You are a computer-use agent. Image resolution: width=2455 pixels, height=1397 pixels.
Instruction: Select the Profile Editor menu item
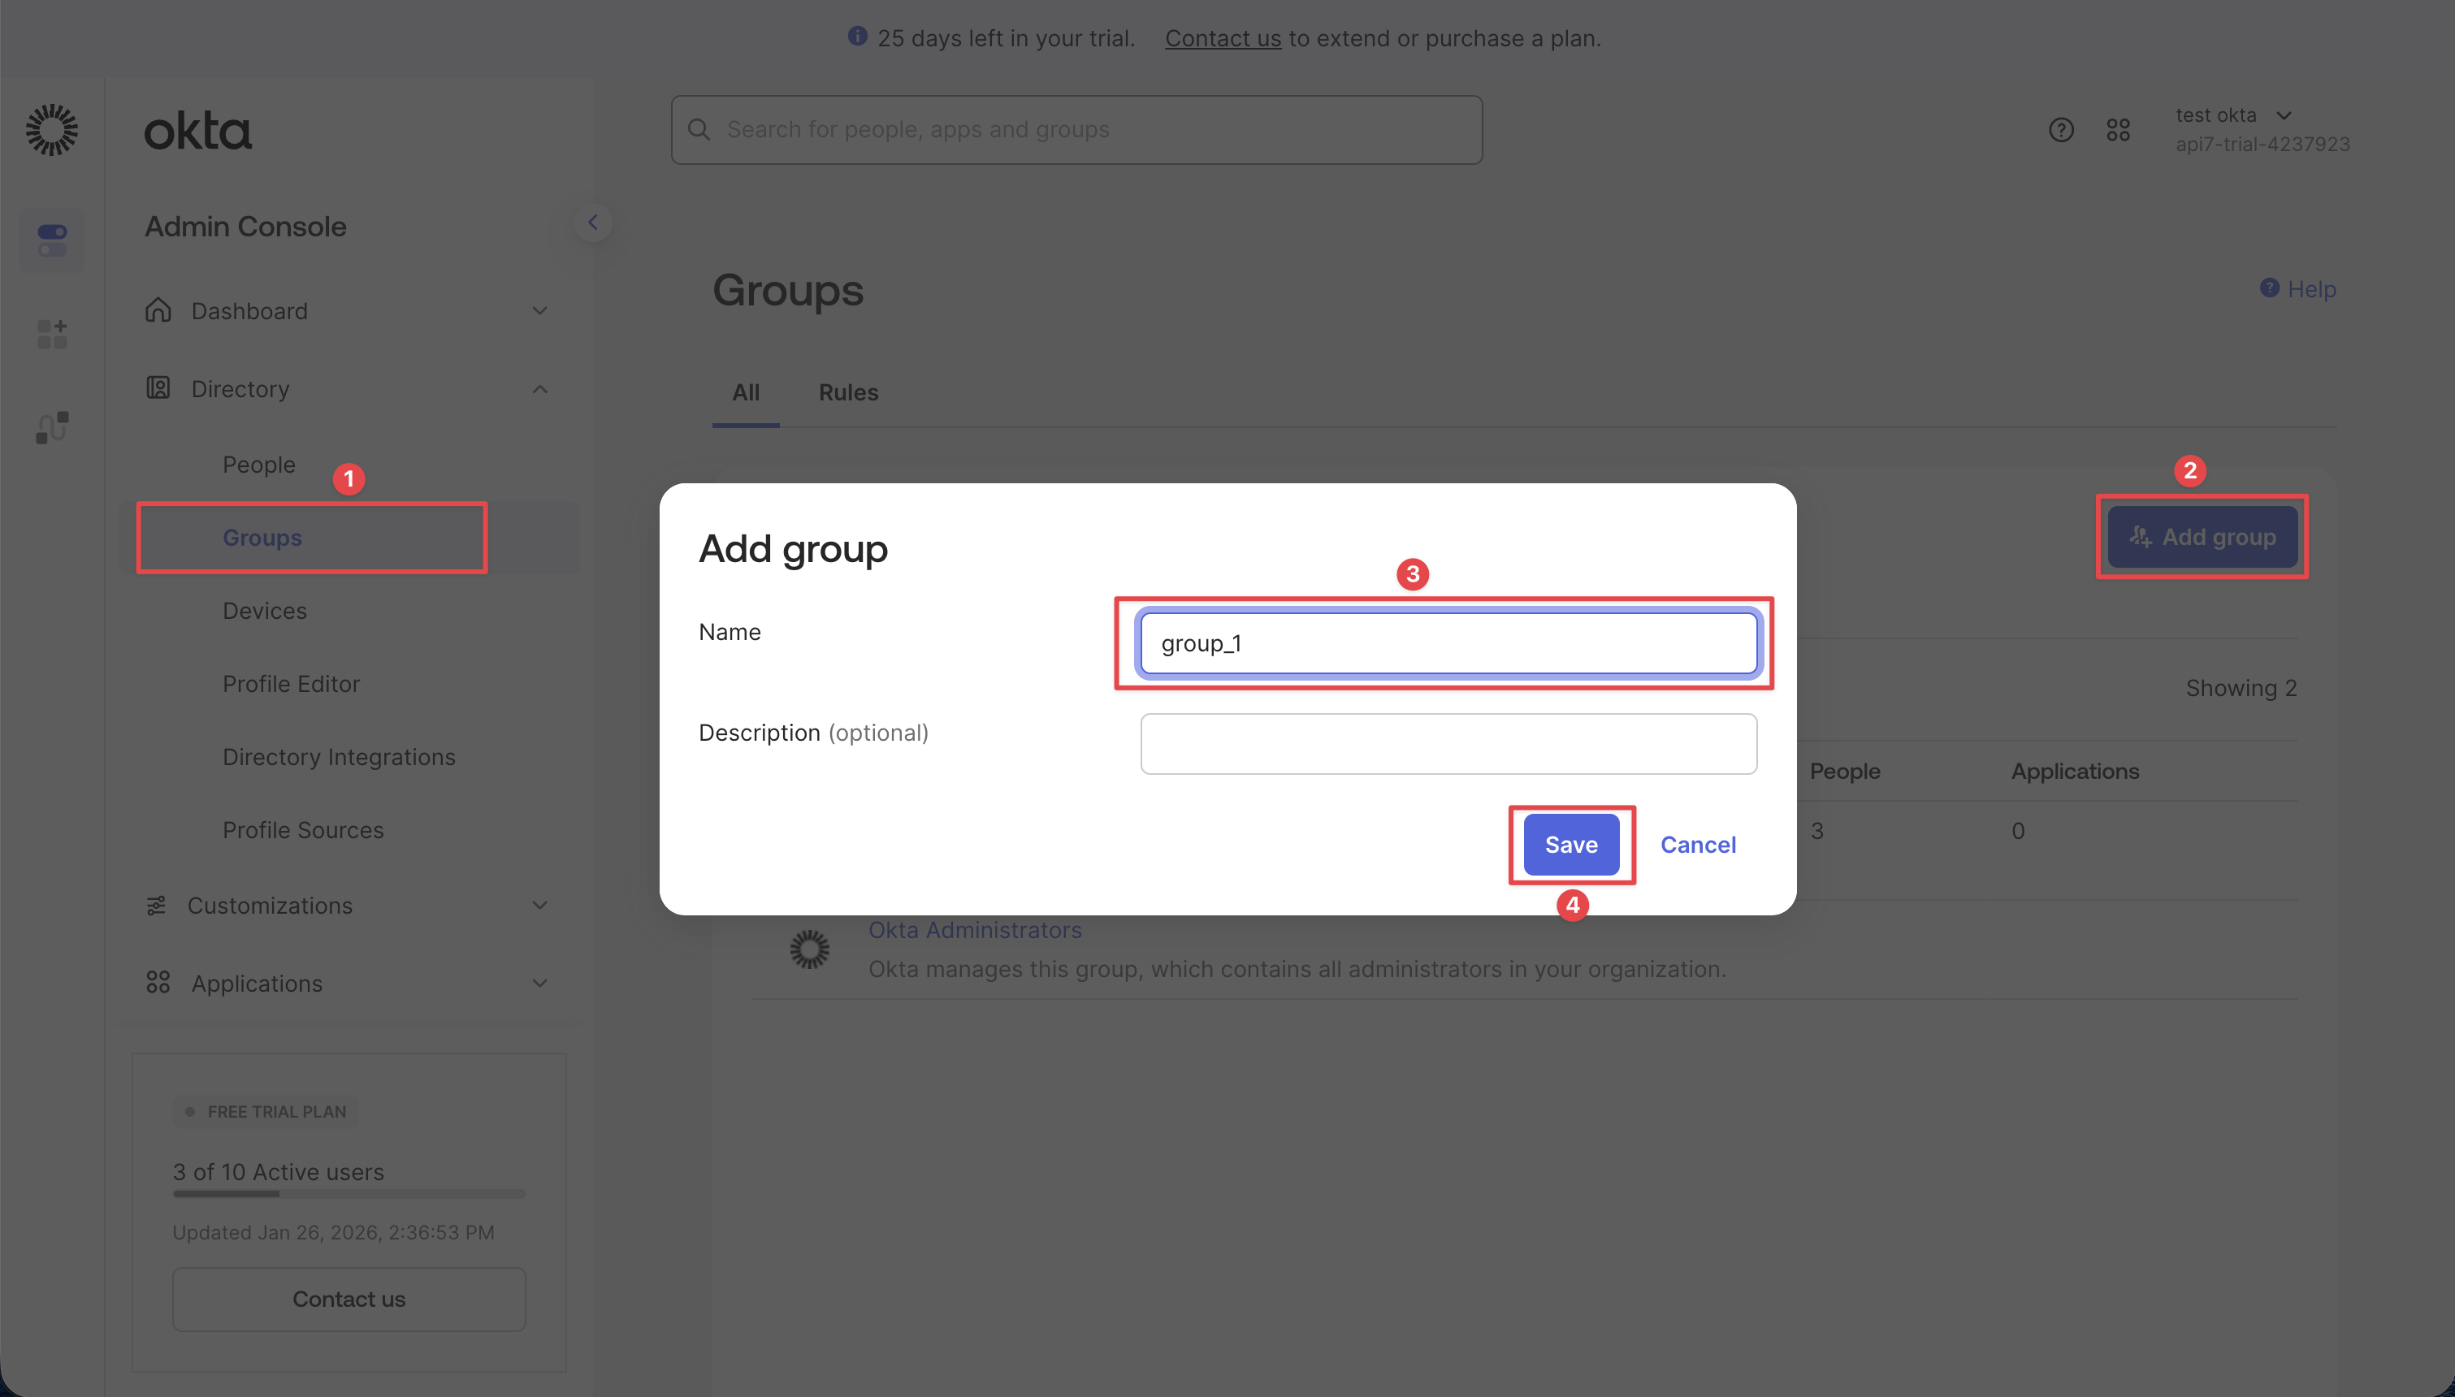tap(292, 683)
